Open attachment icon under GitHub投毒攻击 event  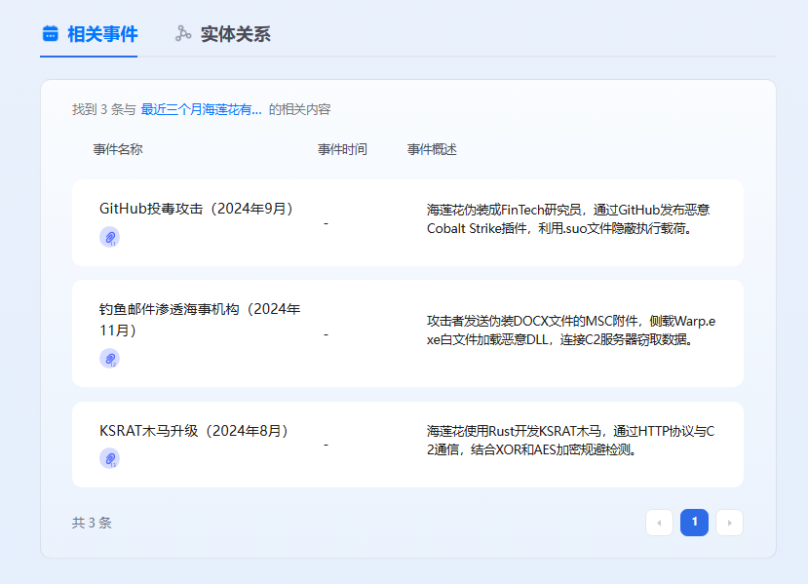click(x=110, y=237)
